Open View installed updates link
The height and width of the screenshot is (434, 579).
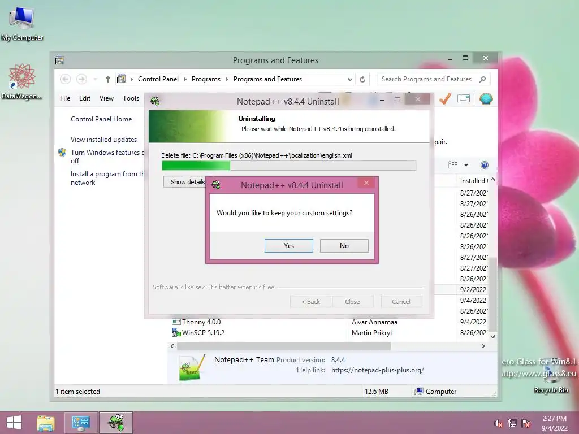[x=104, y=140]
